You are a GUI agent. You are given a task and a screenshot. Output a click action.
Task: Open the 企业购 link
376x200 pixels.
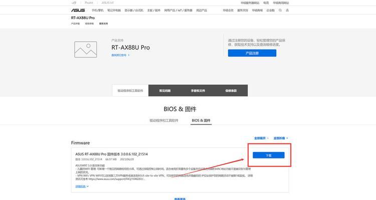click(x=271, y=10)
